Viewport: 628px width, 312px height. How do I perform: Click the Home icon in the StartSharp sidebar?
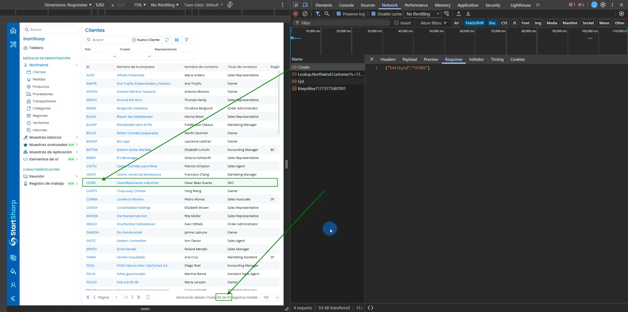(13, 30)
